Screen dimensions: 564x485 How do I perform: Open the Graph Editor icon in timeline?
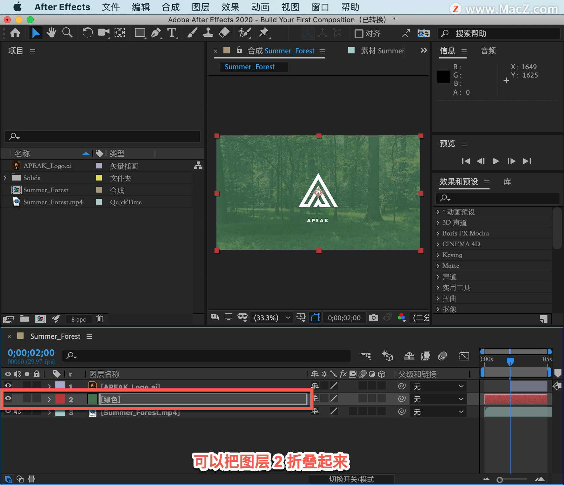(464, 356)
